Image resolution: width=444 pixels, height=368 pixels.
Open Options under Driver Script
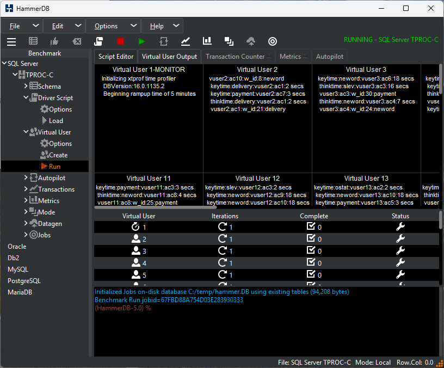(56, 109)
